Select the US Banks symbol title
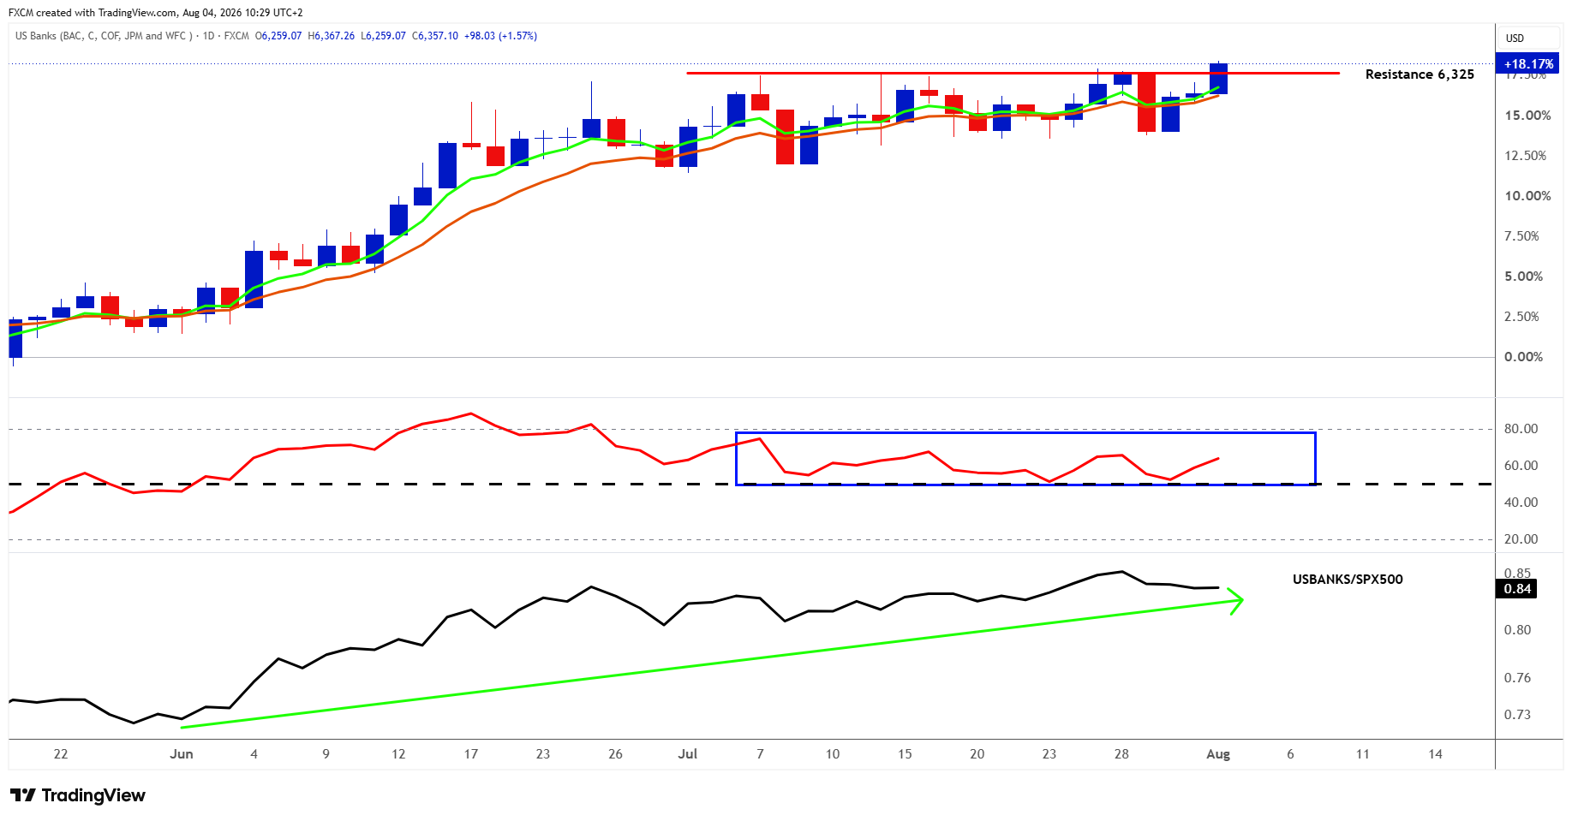The width and height of the screenshot is (1572, 821). click(104, 36)
